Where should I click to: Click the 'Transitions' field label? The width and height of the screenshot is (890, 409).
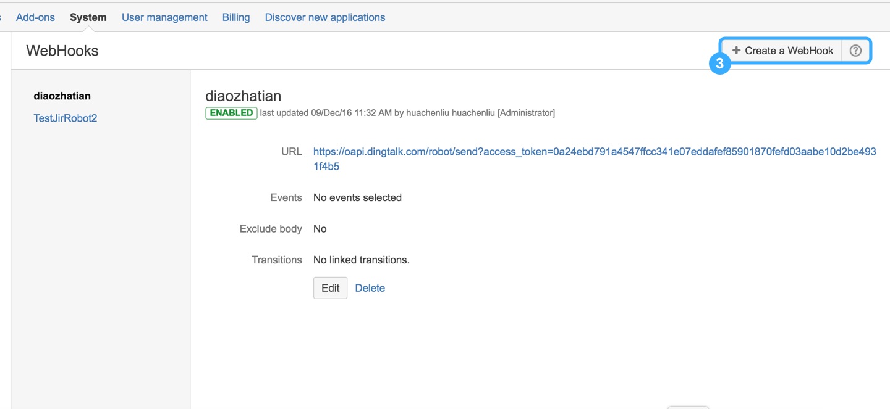pyautogui.click(x=277, y=260)
